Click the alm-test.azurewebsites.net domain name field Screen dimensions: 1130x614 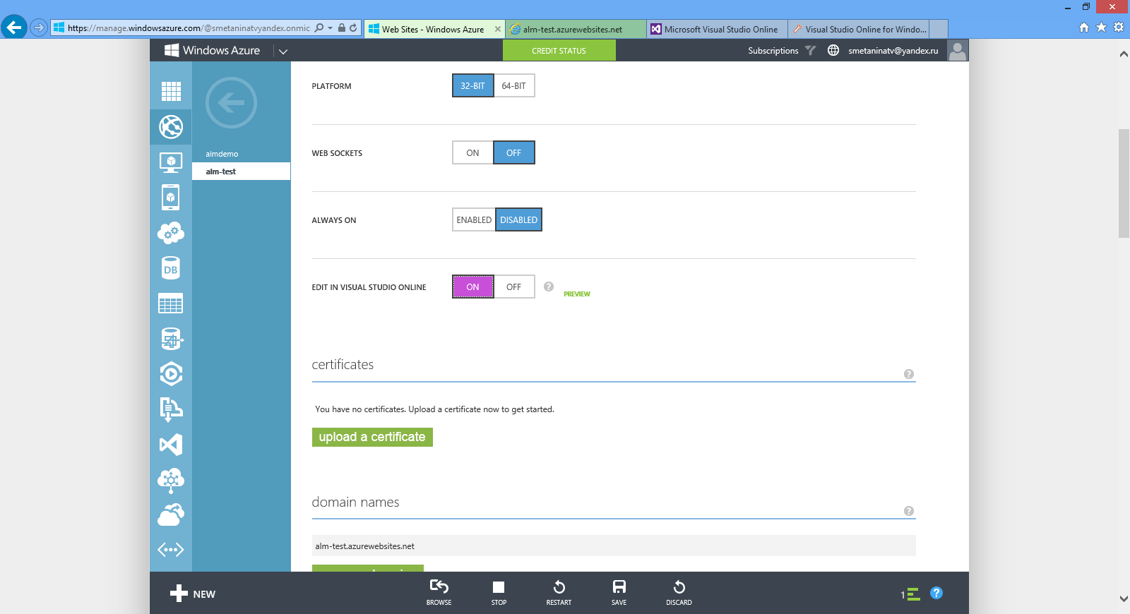614,546
